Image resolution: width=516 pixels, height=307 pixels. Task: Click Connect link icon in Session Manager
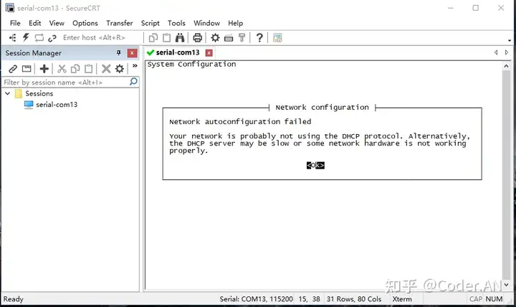point(13,69)
